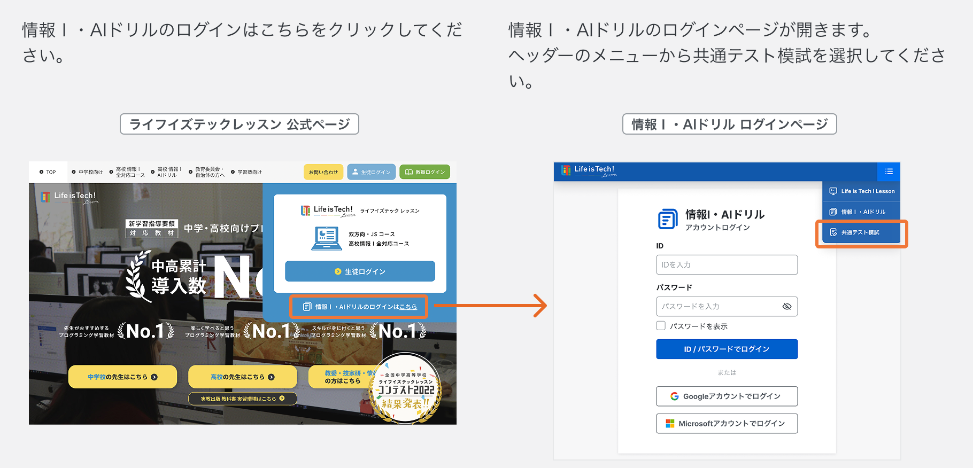Open the hamburger menu icon in login header
The height and width of the screenshot is (468, 973).
(889, 171)
